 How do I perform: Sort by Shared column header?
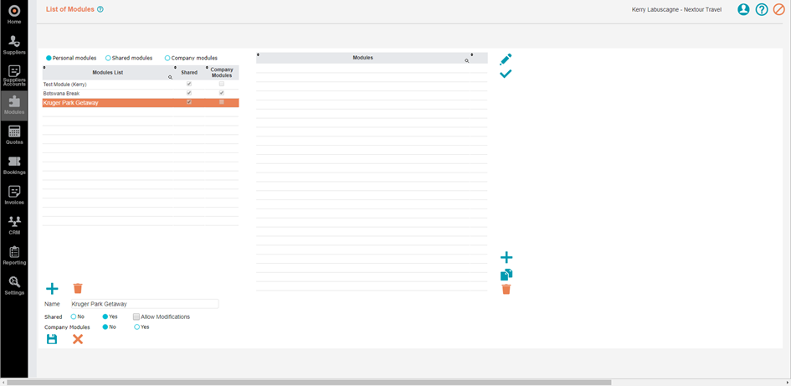(x=189, y=73)
